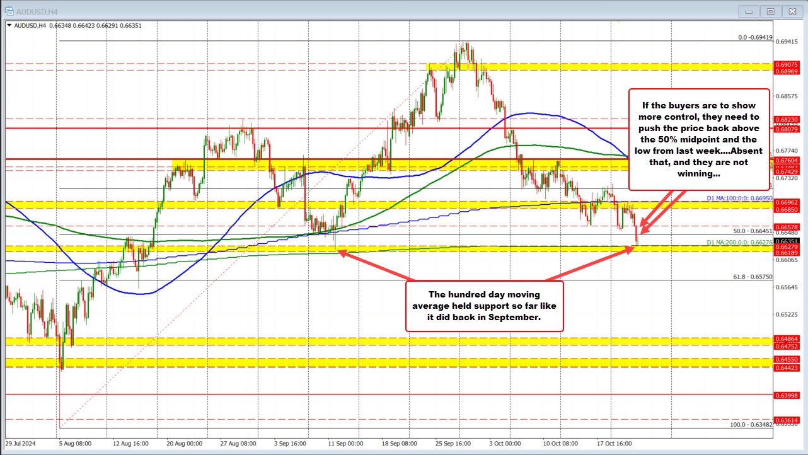The width and height of the screenshot is (808, 455).
Task: Select the buyers control annotation box
Action: pyautogui.click(x=698, y=139)
